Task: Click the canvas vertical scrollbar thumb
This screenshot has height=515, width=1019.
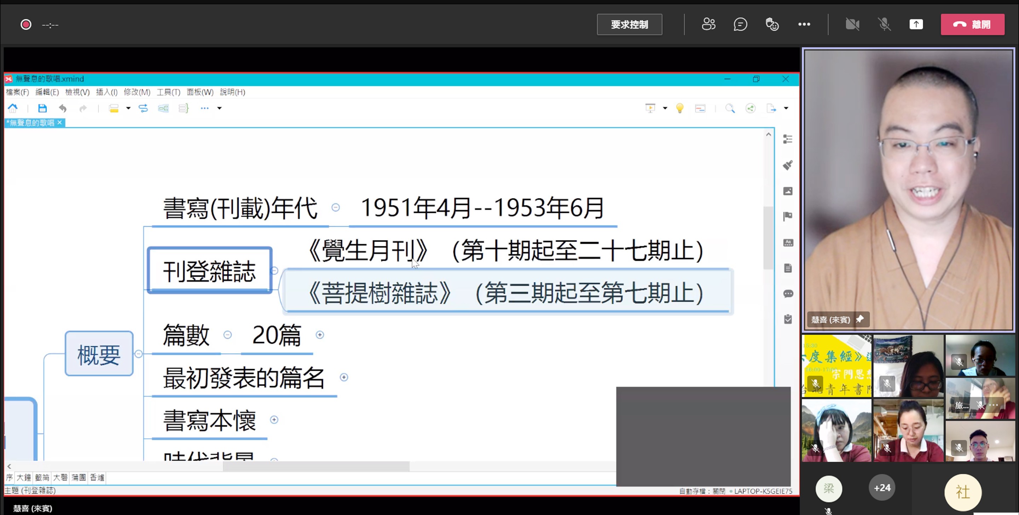Action: click(768, 238)
